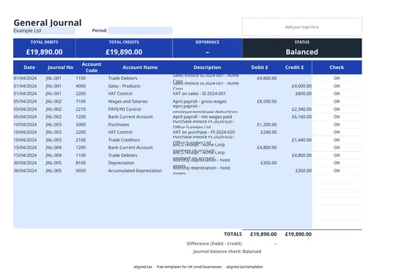Select account code 2100
Viewport: 396px width, 280px height.
[81, 140]
